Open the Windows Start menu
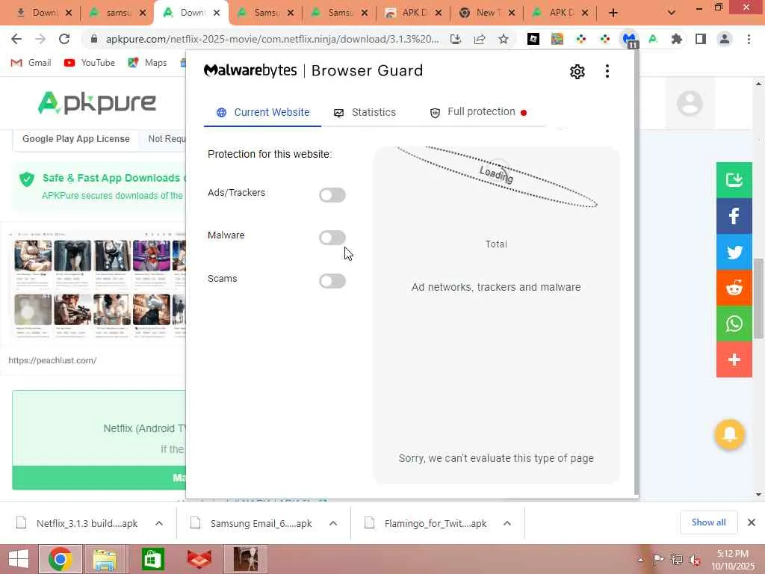Screen dimensions: 765x574 [19, 559]
